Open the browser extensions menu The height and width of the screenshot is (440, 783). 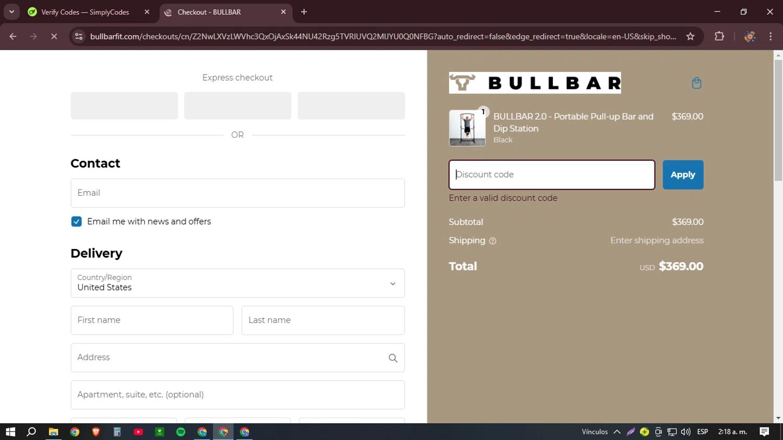(719, 37)
